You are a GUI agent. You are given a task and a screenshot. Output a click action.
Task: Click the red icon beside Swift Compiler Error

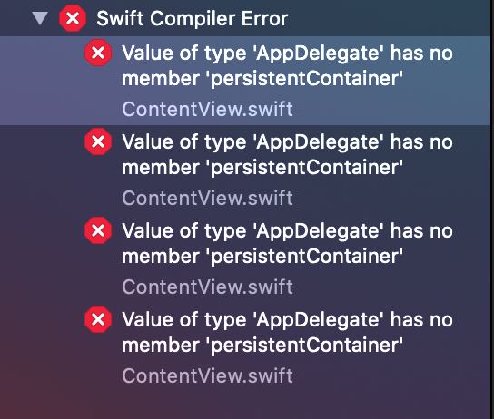click(x=73, y=18)
